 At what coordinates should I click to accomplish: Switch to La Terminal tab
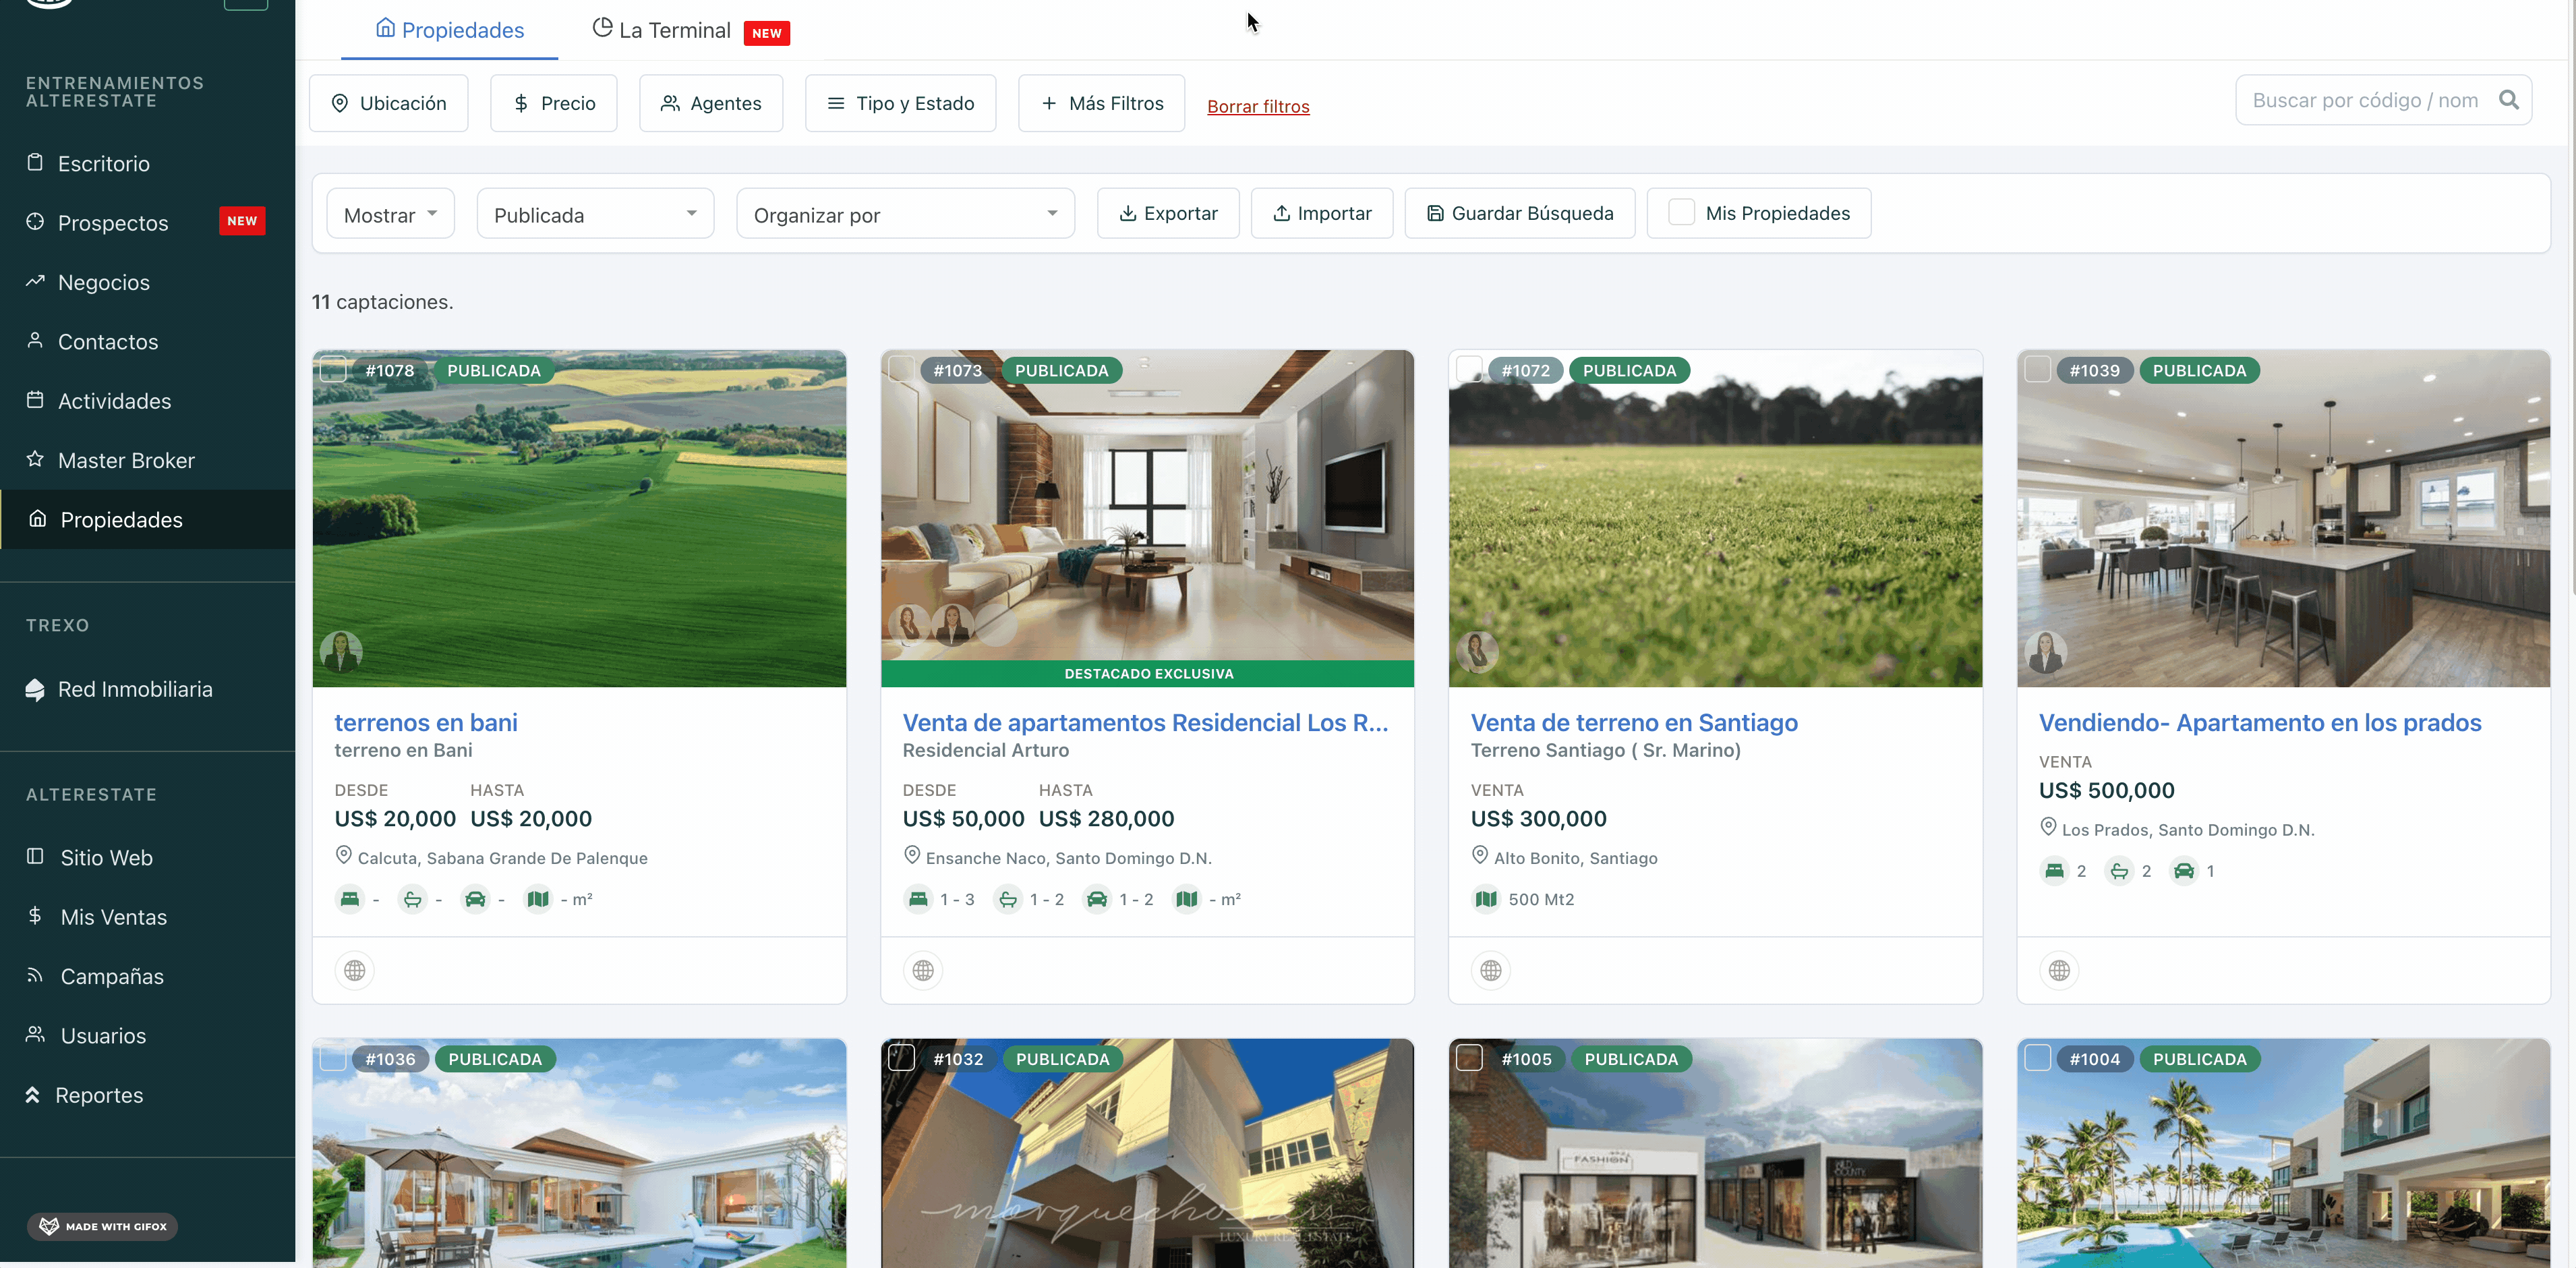click(674, 31)
